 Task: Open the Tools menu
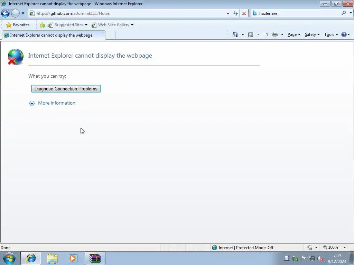331,35
